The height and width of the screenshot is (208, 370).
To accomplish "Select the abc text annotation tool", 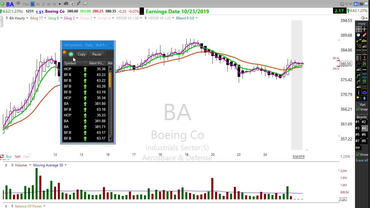I will [364, 41].
